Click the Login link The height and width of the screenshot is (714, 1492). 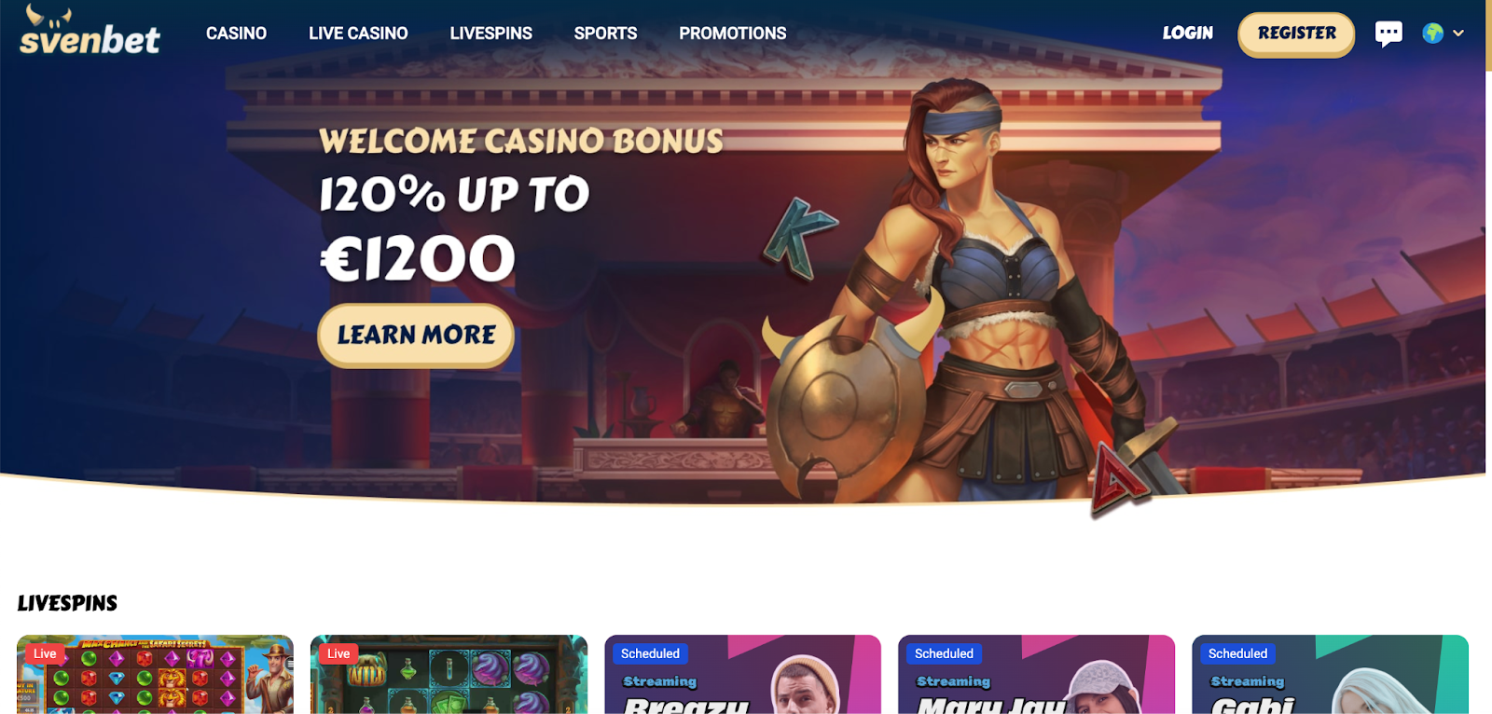[1188, 34]
